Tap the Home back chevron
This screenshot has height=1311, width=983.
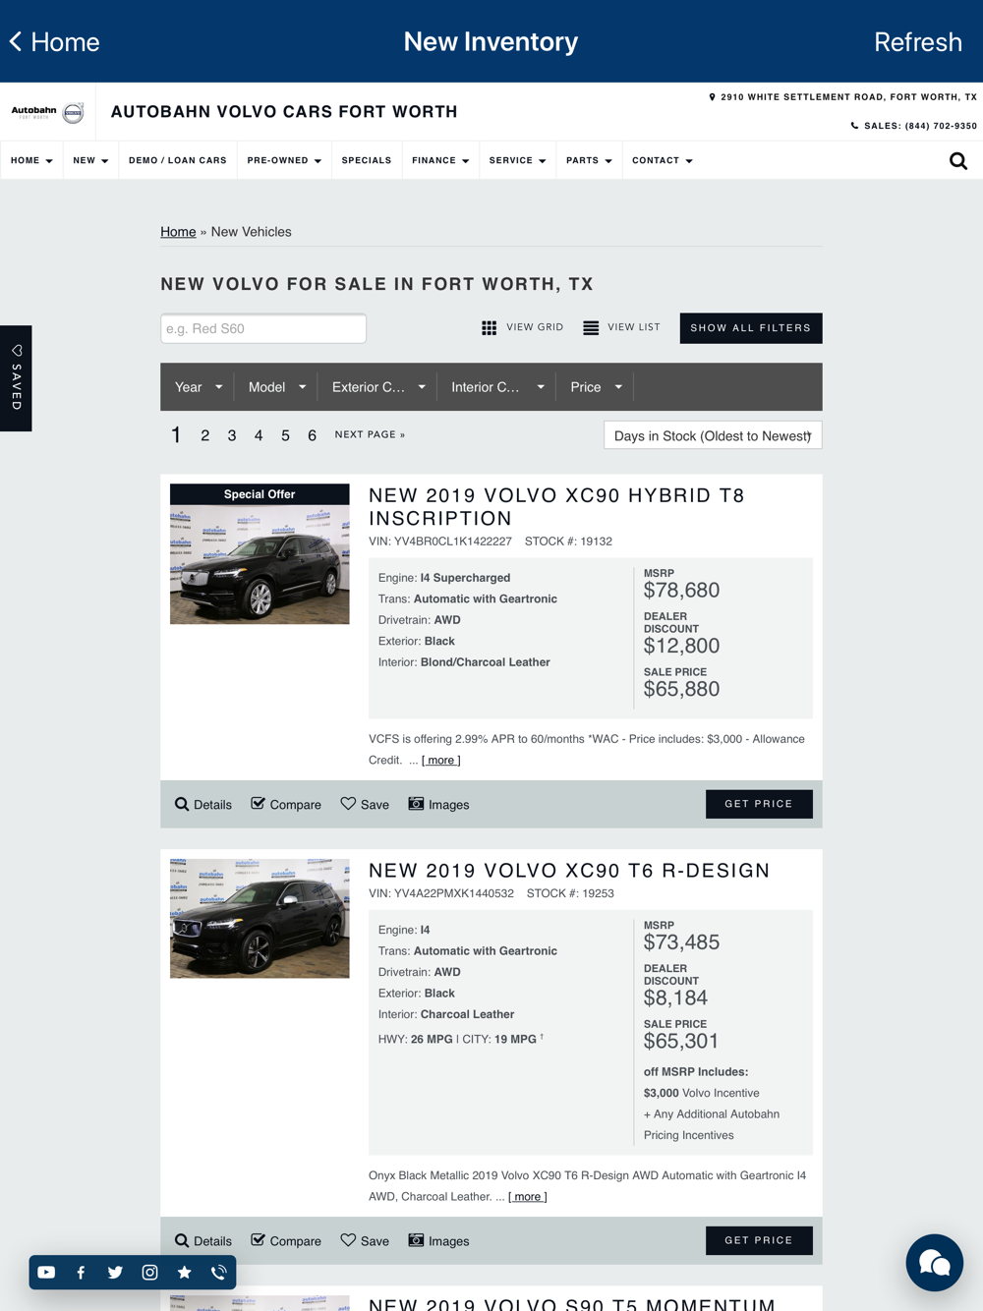16,41
